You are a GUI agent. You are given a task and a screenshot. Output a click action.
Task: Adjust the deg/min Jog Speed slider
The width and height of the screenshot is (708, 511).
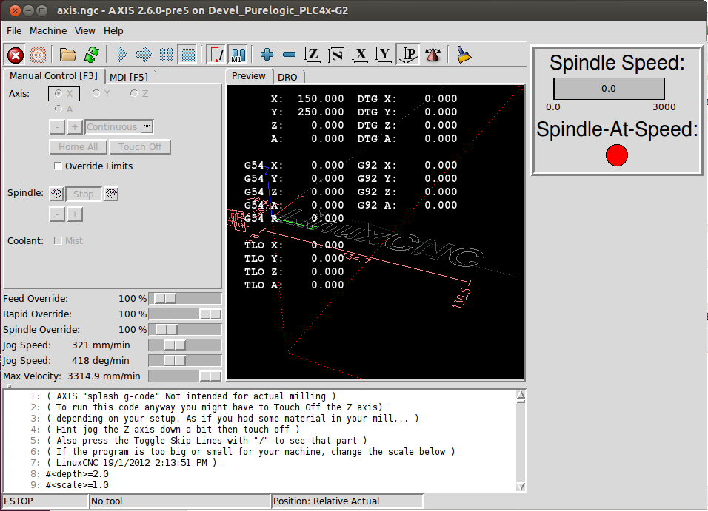point(185,361)
